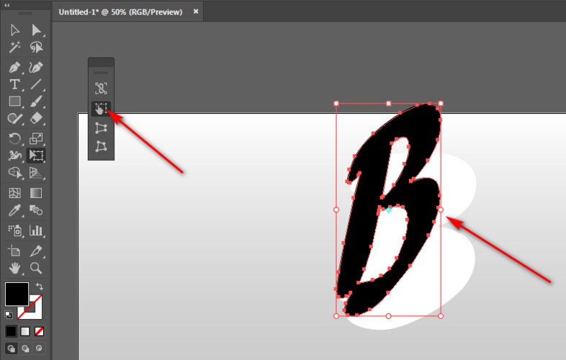566x360 pixels.
Task: Click the floating widget's grip bar
Action: tap(101, 73)
